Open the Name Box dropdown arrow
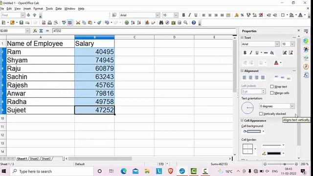The image size is (313, 176). click(27, 31)
